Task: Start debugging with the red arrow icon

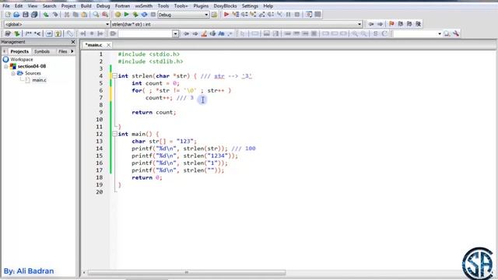Action: (226, 15)
